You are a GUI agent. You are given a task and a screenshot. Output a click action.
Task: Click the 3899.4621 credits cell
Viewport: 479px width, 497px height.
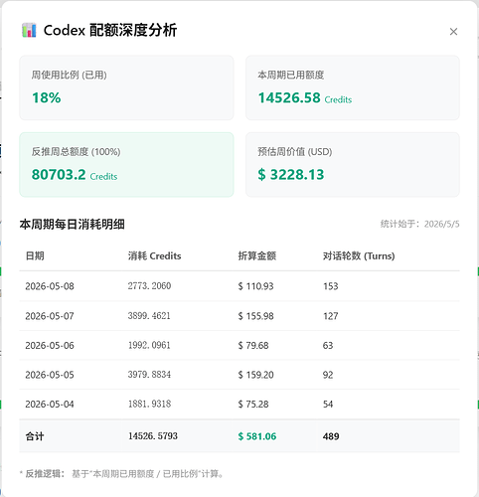click(x=149, y=316)
